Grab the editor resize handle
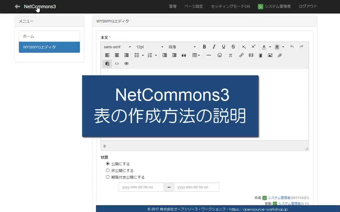 [x=307, y=148]
